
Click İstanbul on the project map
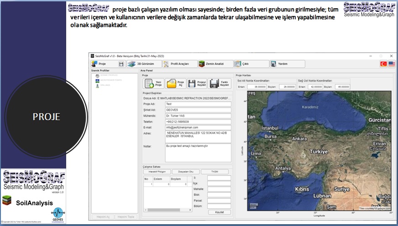click(x=270, y=128)
